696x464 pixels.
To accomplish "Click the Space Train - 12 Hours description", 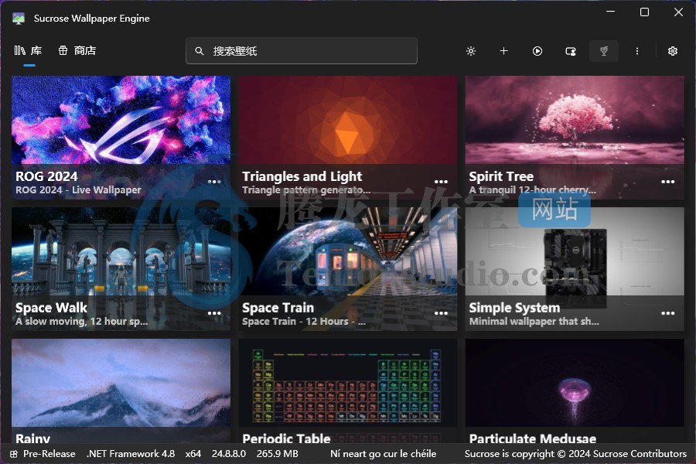I will pyautogui.click(x=304, y=322).
